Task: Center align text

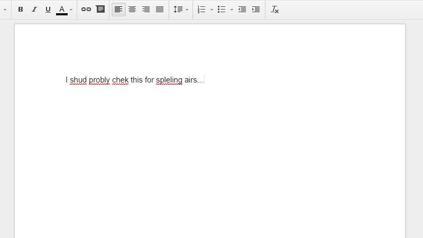Action: [132, 10]
